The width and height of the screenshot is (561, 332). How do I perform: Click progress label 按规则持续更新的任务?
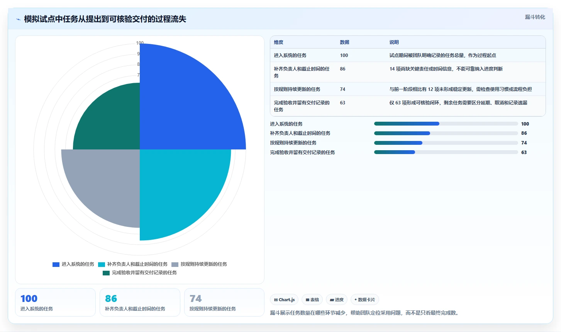[293, 143]
